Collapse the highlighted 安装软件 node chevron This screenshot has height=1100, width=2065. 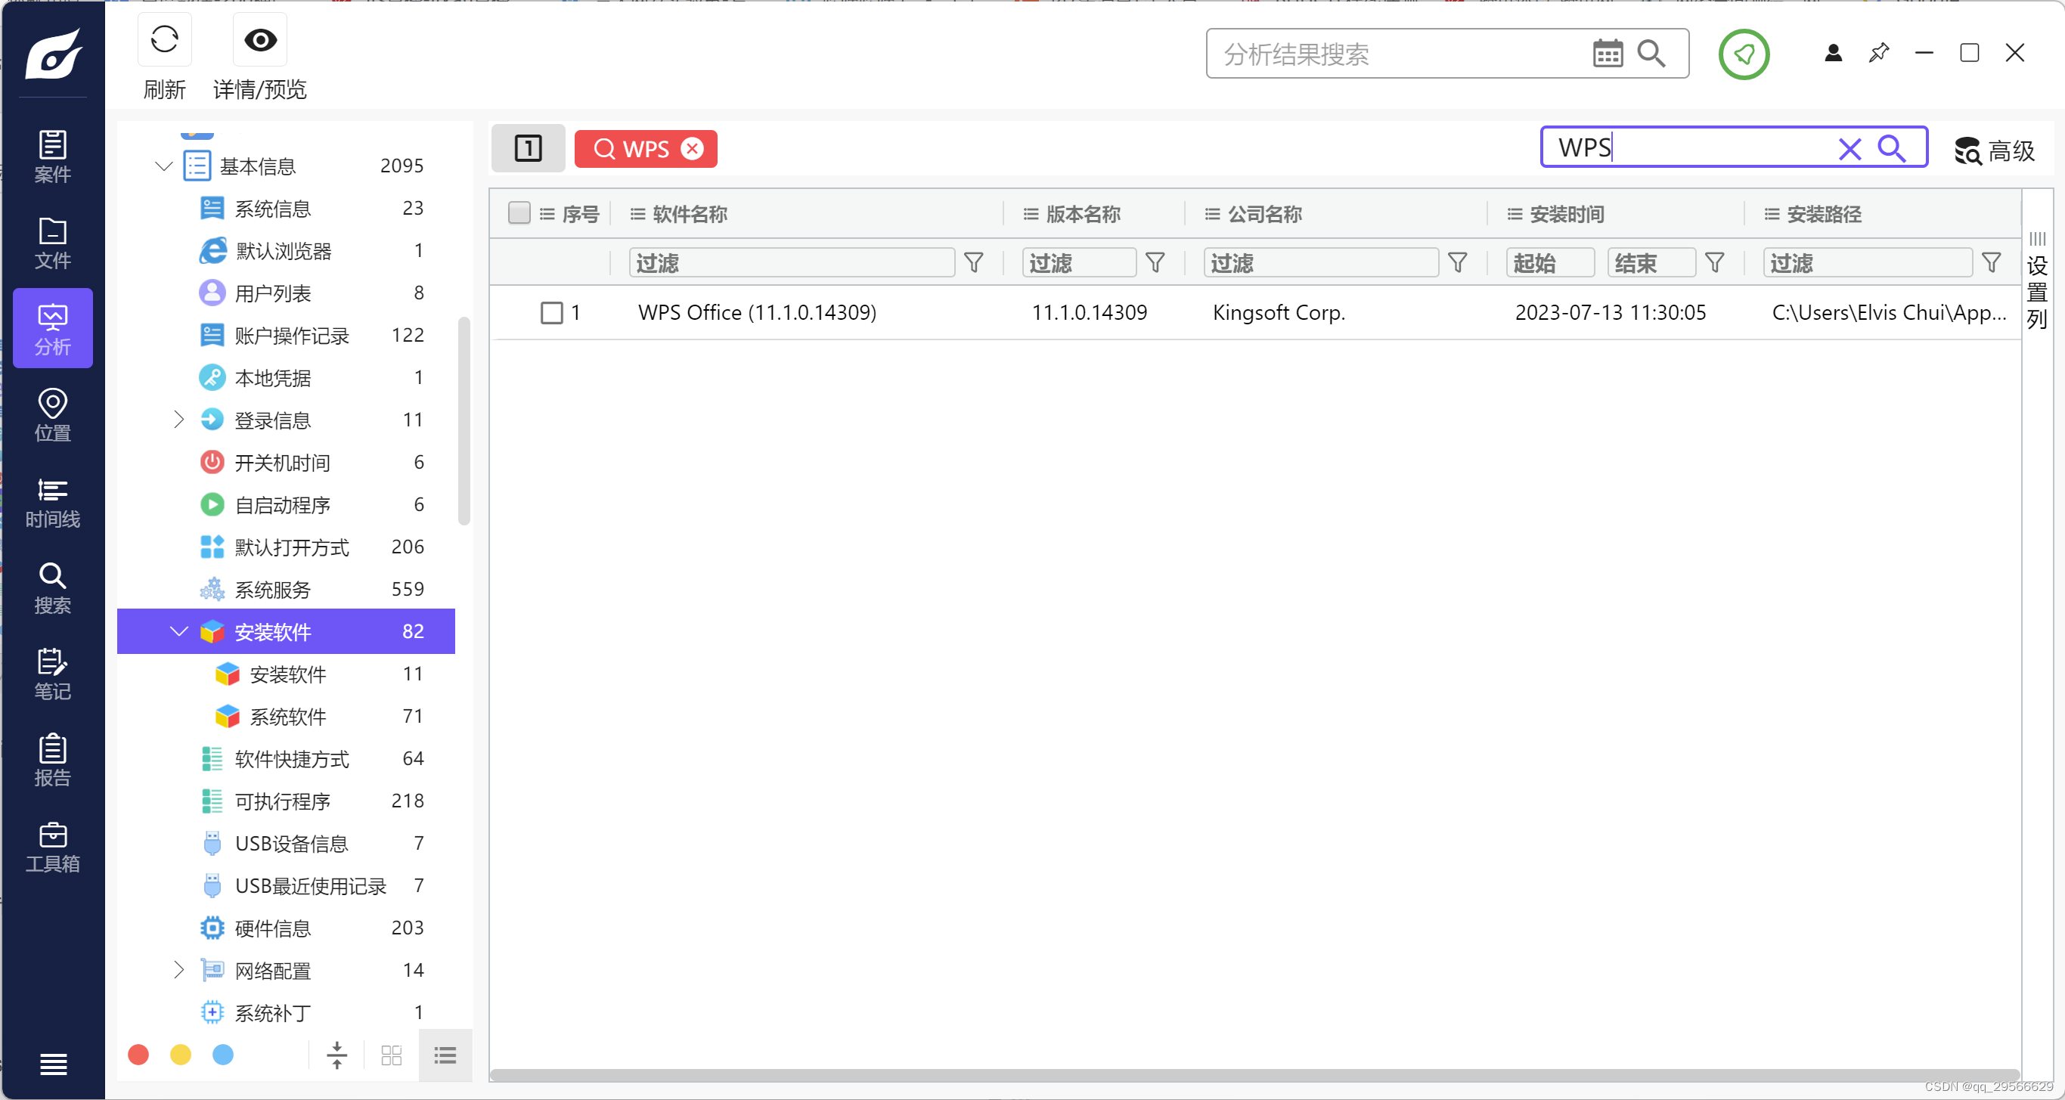[178, 631]
